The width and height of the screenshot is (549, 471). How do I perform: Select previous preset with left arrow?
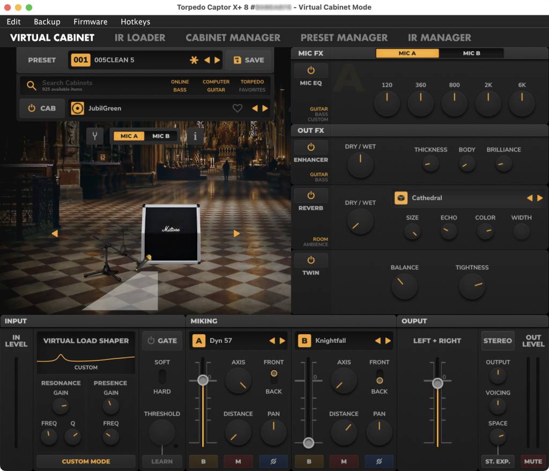pyautogui.click(x=207, y=60)
